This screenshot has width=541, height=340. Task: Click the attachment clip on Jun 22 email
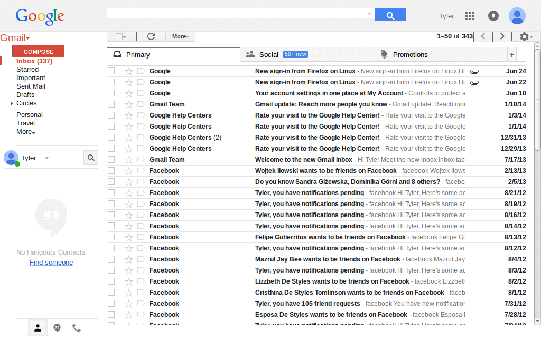(474, 83)
